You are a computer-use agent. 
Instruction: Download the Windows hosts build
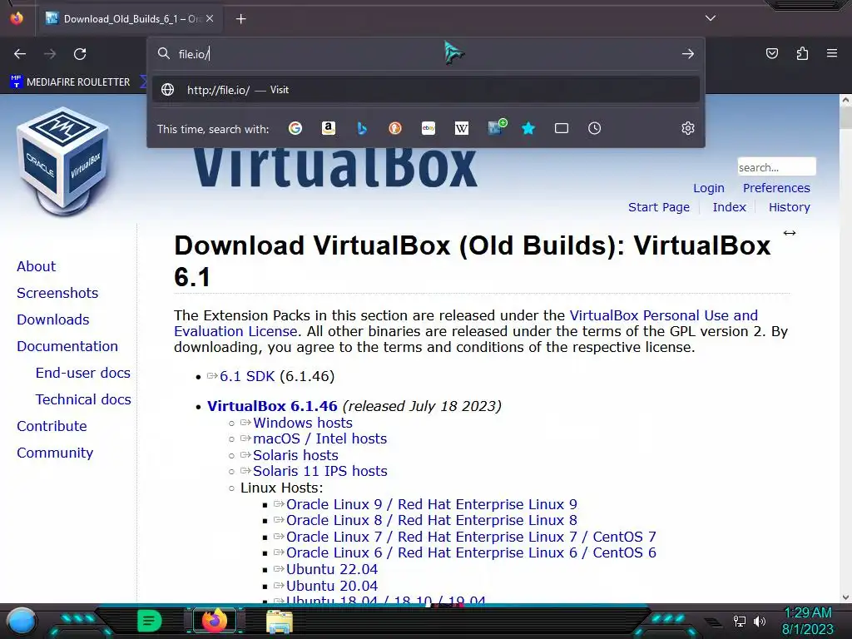[x=303, y=423]
